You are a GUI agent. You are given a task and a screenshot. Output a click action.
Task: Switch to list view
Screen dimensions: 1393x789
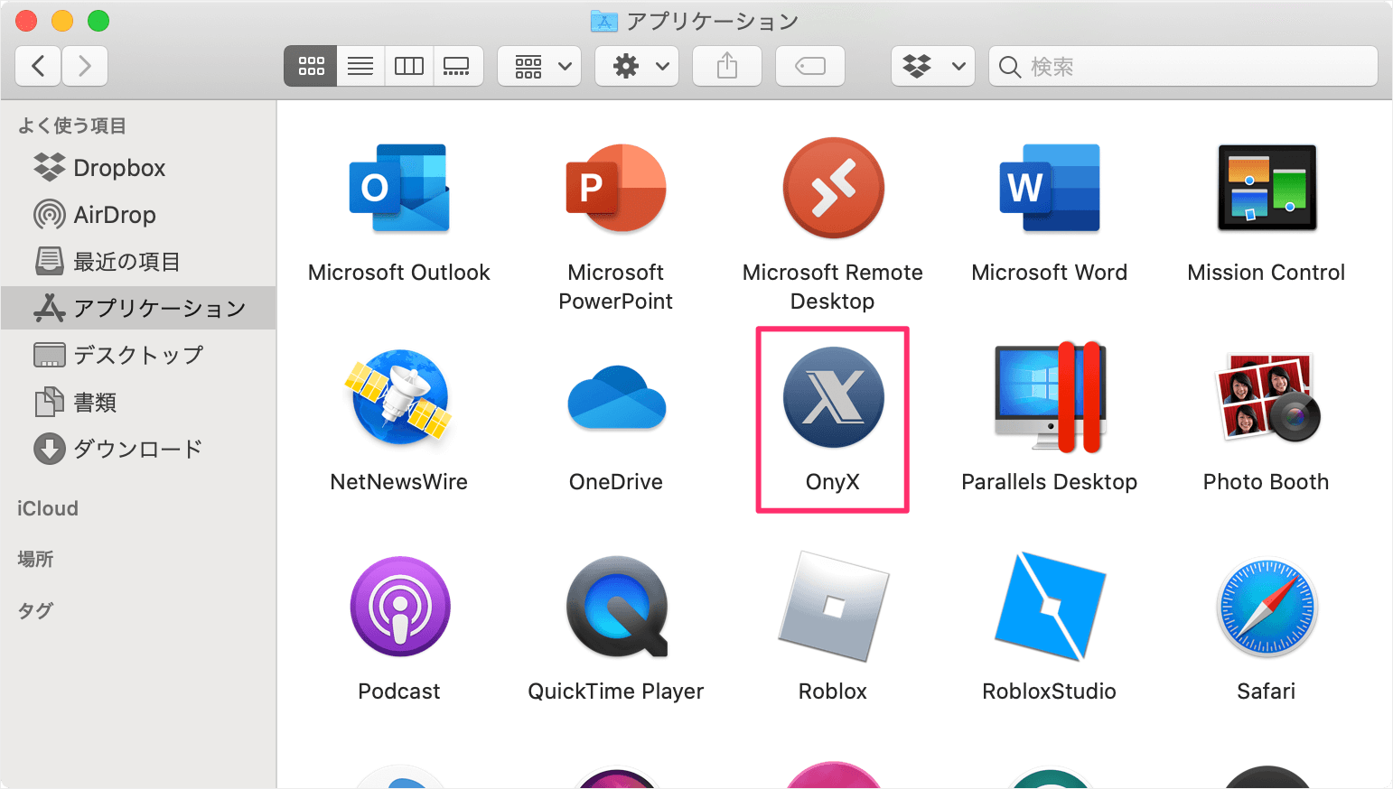pos(360,66)
